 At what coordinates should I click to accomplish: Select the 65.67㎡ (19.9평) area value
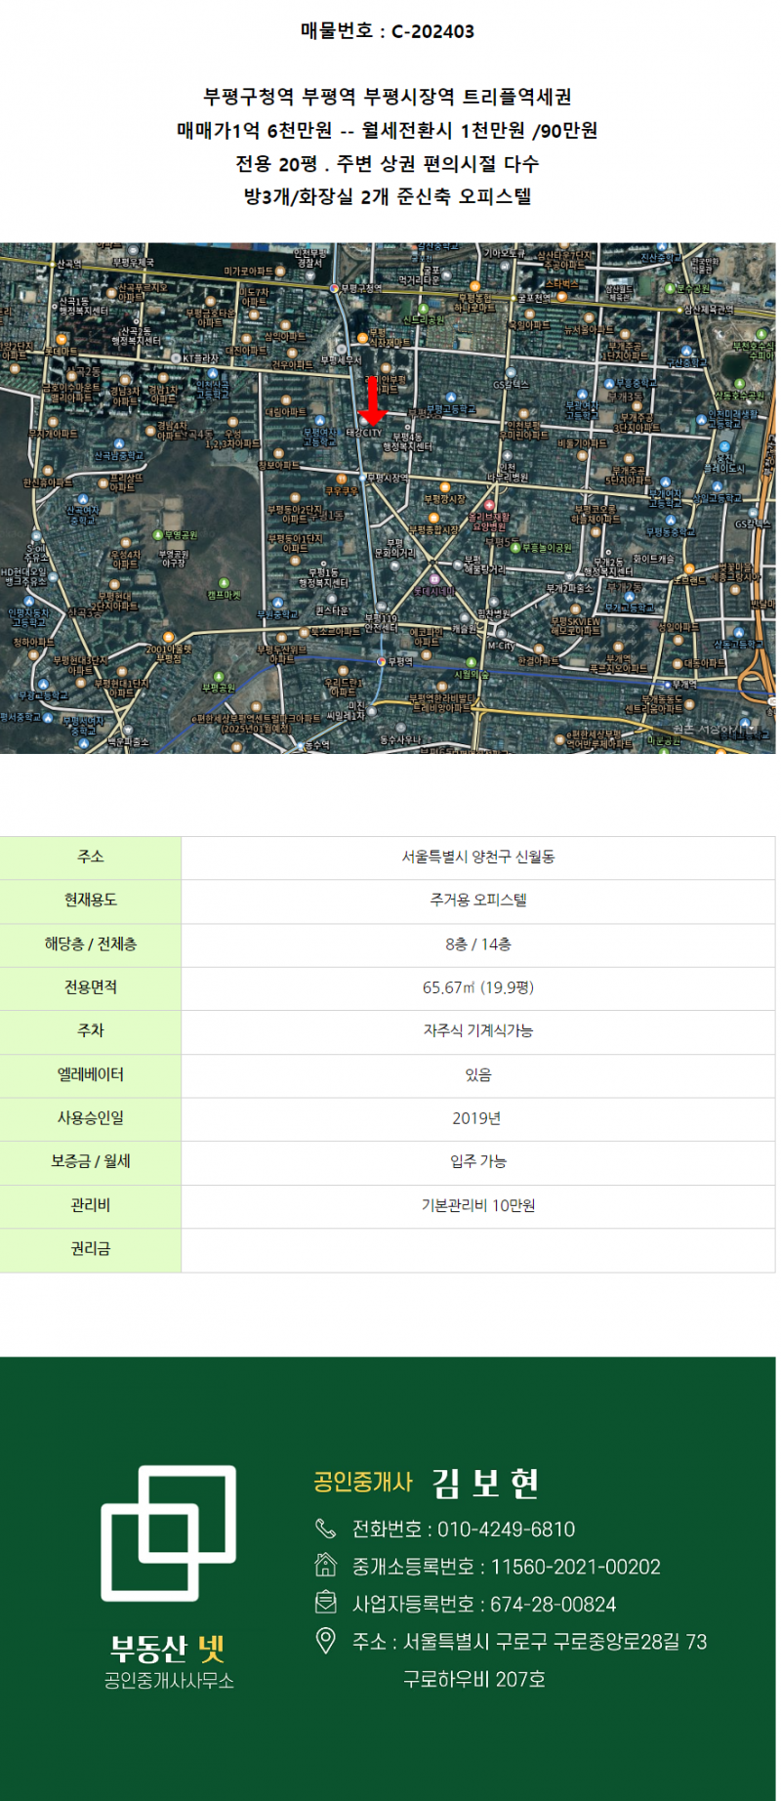click(x=477, y=987)
